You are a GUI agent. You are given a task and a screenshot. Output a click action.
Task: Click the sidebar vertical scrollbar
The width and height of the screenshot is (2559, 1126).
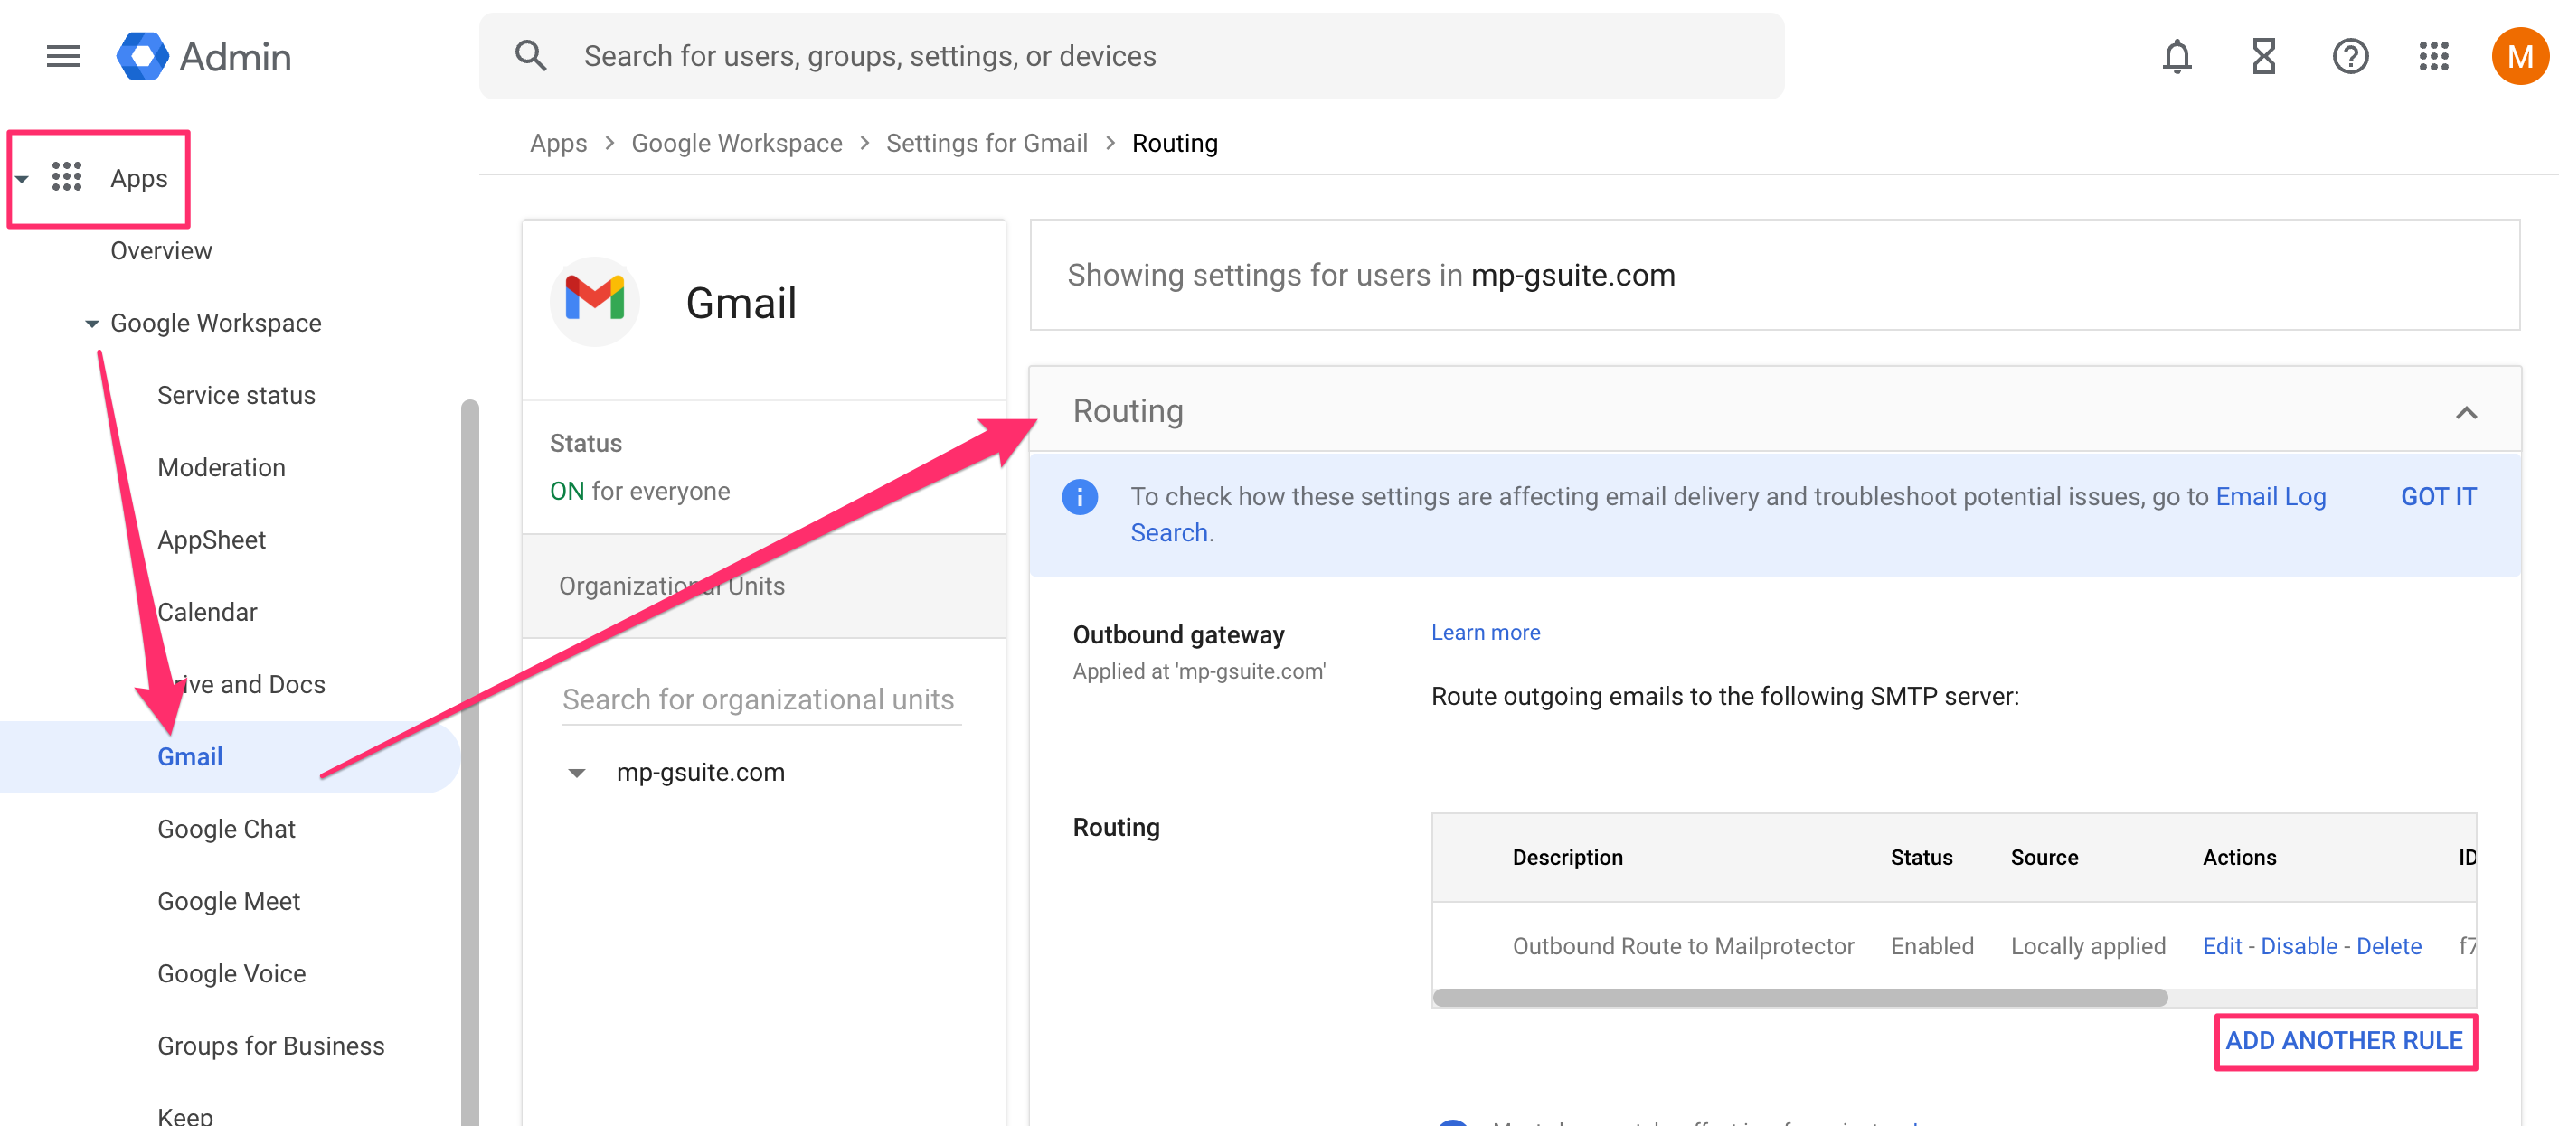(469, 763)
